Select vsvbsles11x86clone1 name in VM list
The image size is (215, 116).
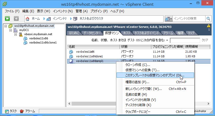[x=90, y=56]
